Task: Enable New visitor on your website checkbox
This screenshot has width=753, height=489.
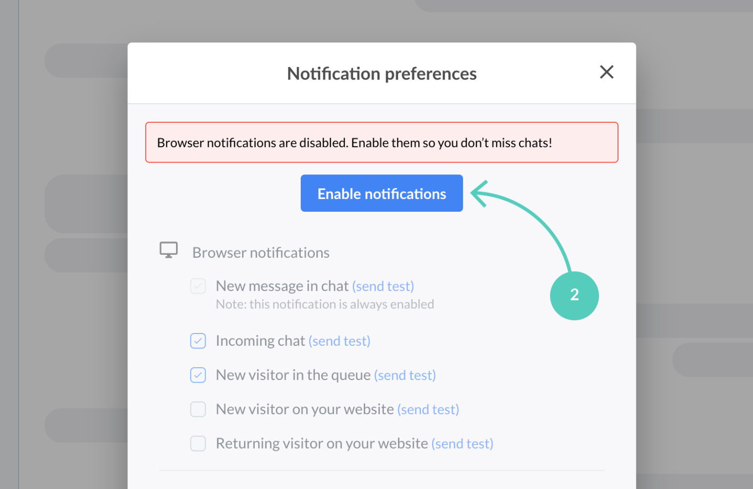Action: coord(198,409)
